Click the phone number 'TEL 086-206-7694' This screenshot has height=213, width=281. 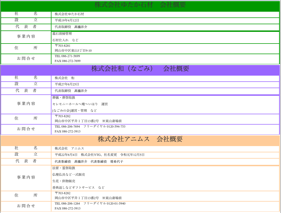(67, 126)
